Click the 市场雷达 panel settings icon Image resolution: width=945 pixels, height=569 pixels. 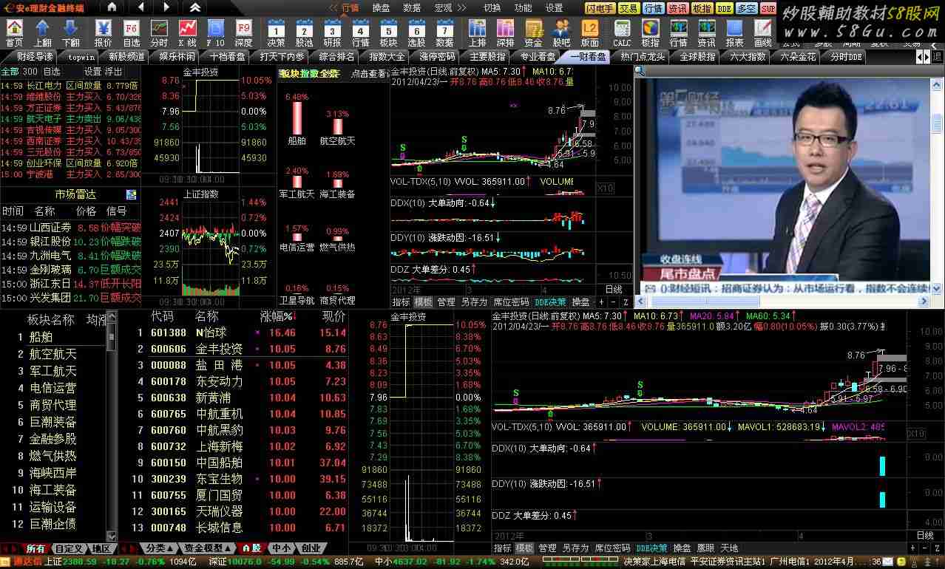132,194
